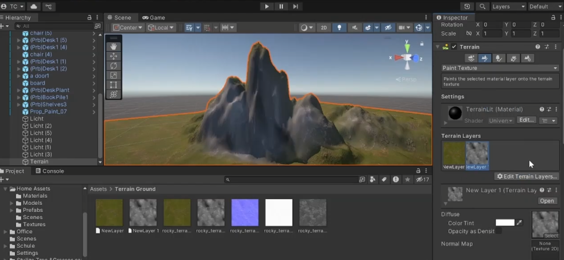Toggle scene lighting in the Scene view
The image size is (564, 260).
tap(339, 27)
